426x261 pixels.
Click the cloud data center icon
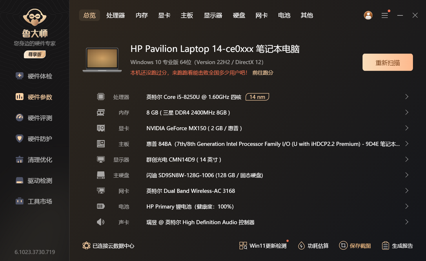click(x=86, y=246)
